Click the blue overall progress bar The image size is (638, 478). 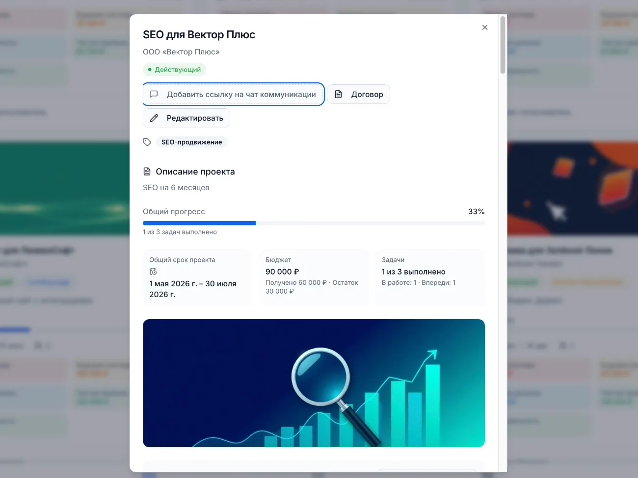pyautogui.click(x=199, y=223)
